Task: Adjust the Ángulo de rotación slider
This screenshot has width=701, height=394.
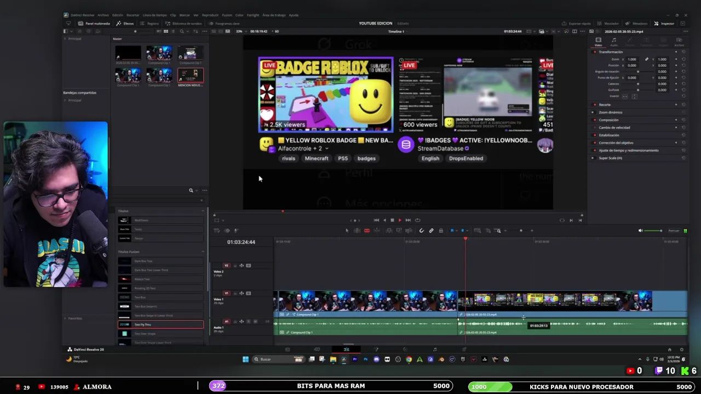Action: coord(638,72)
